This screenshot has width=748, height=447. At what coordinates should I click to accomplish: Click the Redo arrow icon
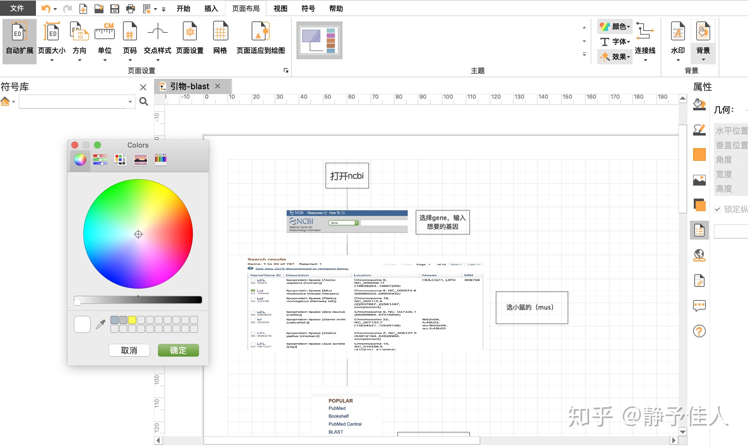click(x=67, y=9)
